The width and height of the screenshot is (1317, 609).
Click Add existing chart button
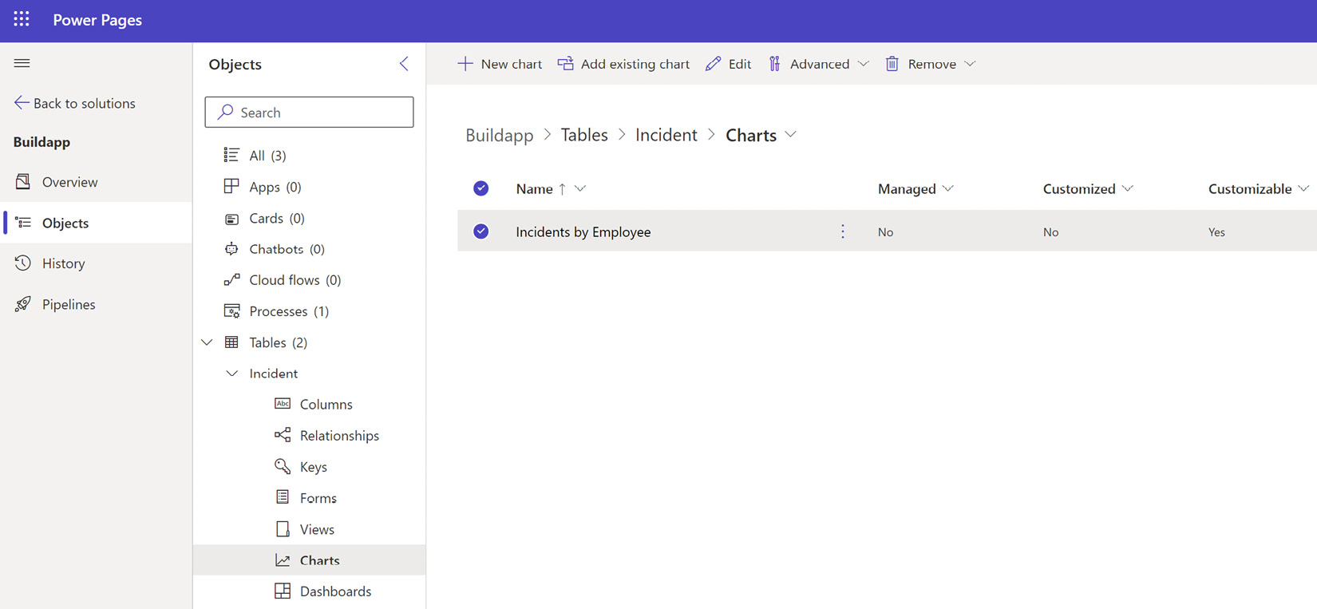coord(623,64)
